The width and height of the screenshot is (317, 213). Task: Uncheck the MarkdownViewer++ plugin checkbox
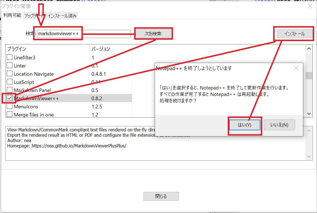point(9,98)
